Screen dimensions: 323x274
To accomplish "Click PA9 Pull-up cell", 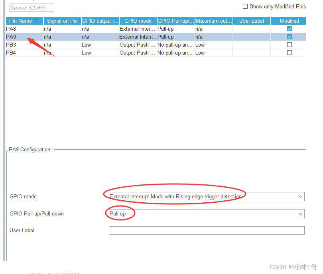I will pyautogui.click(x=176, y=37).
